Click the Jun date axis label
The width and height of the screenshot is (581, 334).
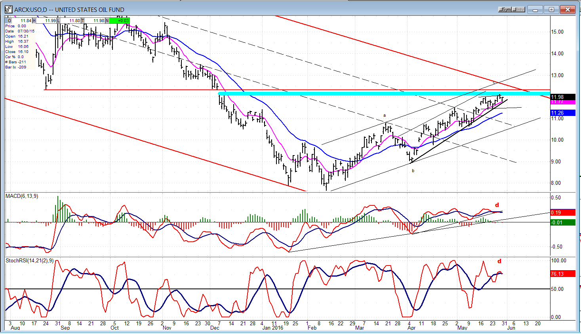coord(511,328)
